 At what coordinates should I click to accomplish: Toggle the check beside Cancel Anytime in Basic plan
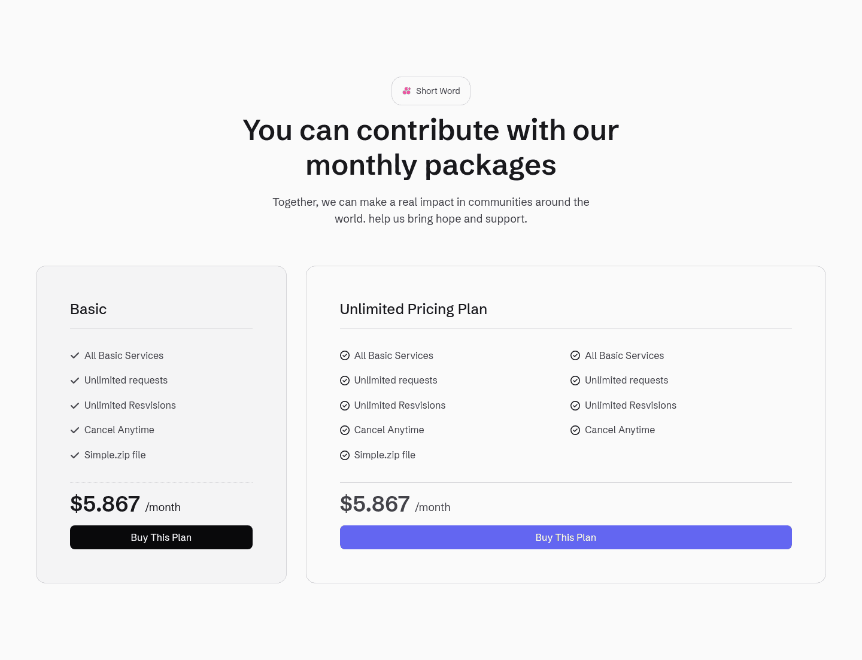(x=75, y=430)
